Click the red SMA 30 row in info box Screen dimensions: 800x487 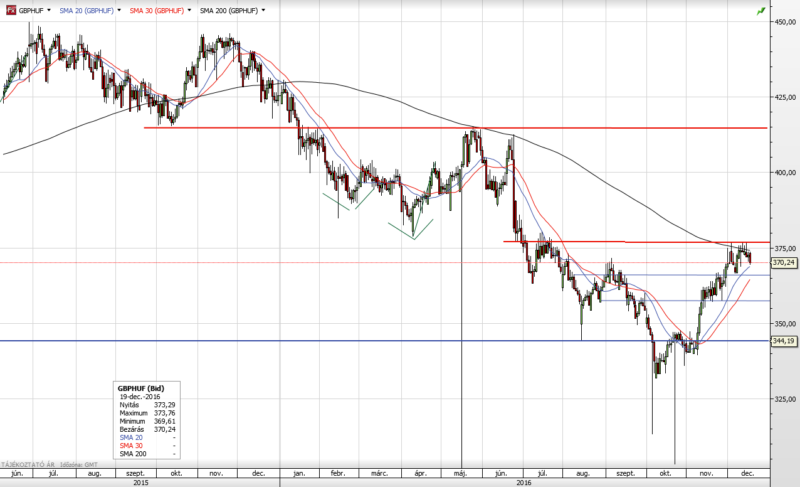point(147,446)
